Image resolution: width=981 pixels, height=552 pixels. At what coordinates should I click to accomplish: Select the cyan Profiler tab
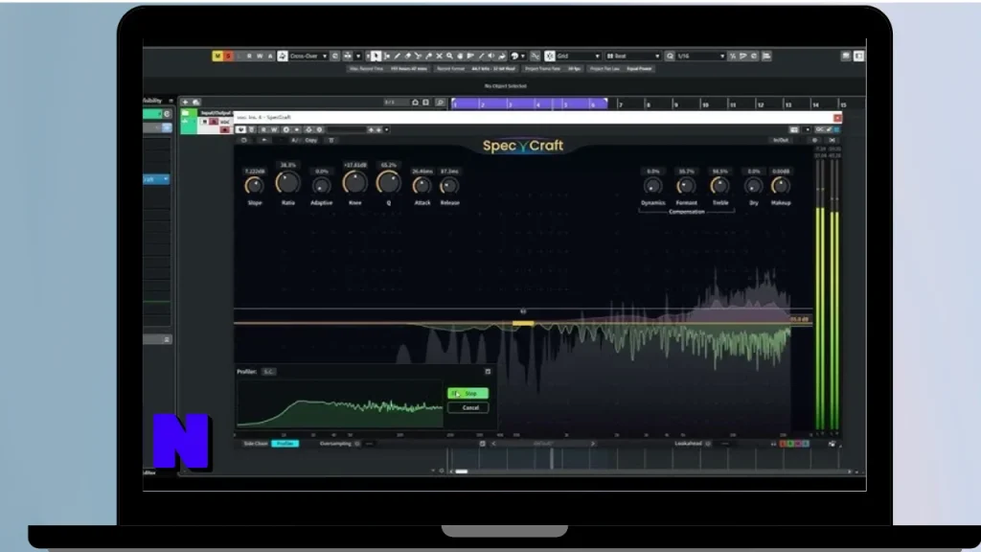click(x=285, y=444)
